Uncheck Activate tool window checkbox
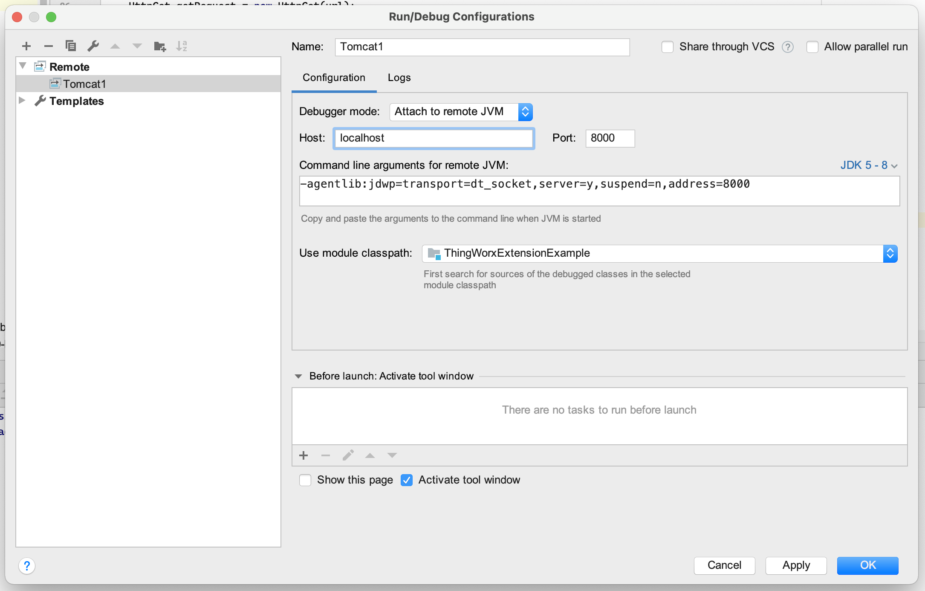 tap(407, 480)
